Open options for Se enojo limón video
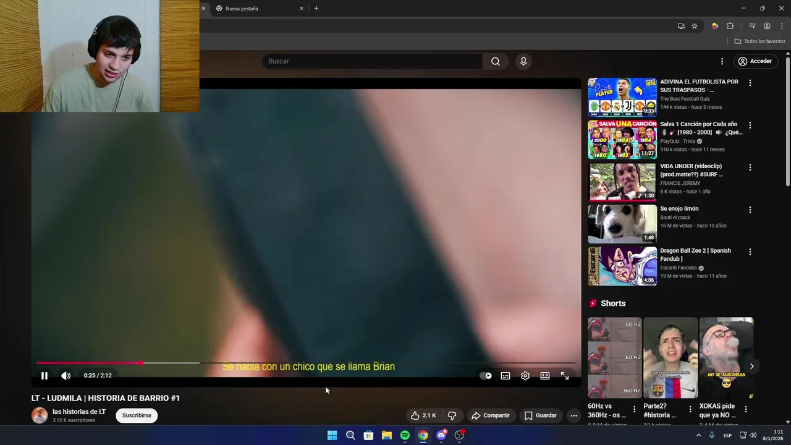The width and height of the screenshot is (791, 445). [x=750, y=210]
